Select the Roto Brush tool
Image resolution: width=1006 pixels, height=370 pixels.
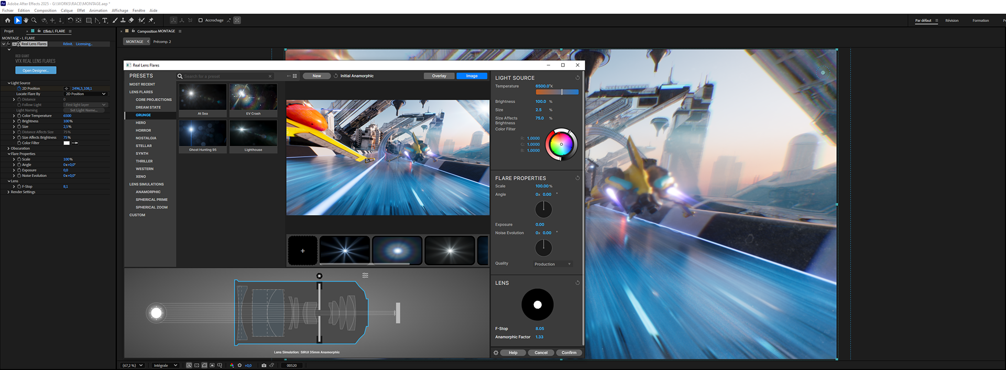click(141, 20)
